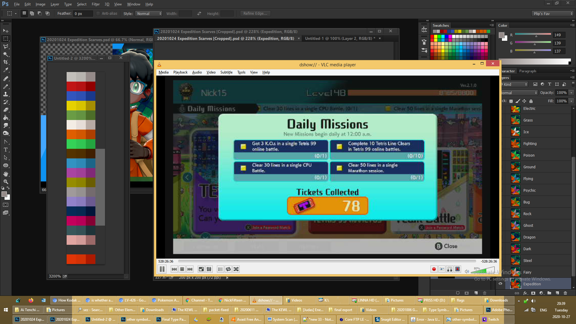Toggle pixel layer filter in Layers panel
Screen dimensions: 576x324
click(535, 84)
